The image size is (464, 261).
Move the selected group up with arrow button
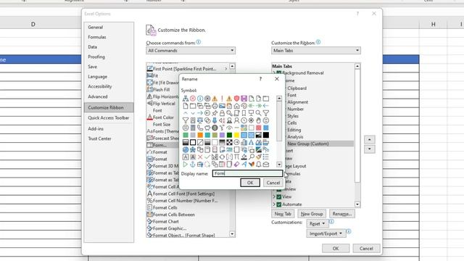point(369,139)
